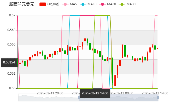Click the right handle of the zoom slider
This screenshot has height=104, width=175.
(x=159, y=97)
